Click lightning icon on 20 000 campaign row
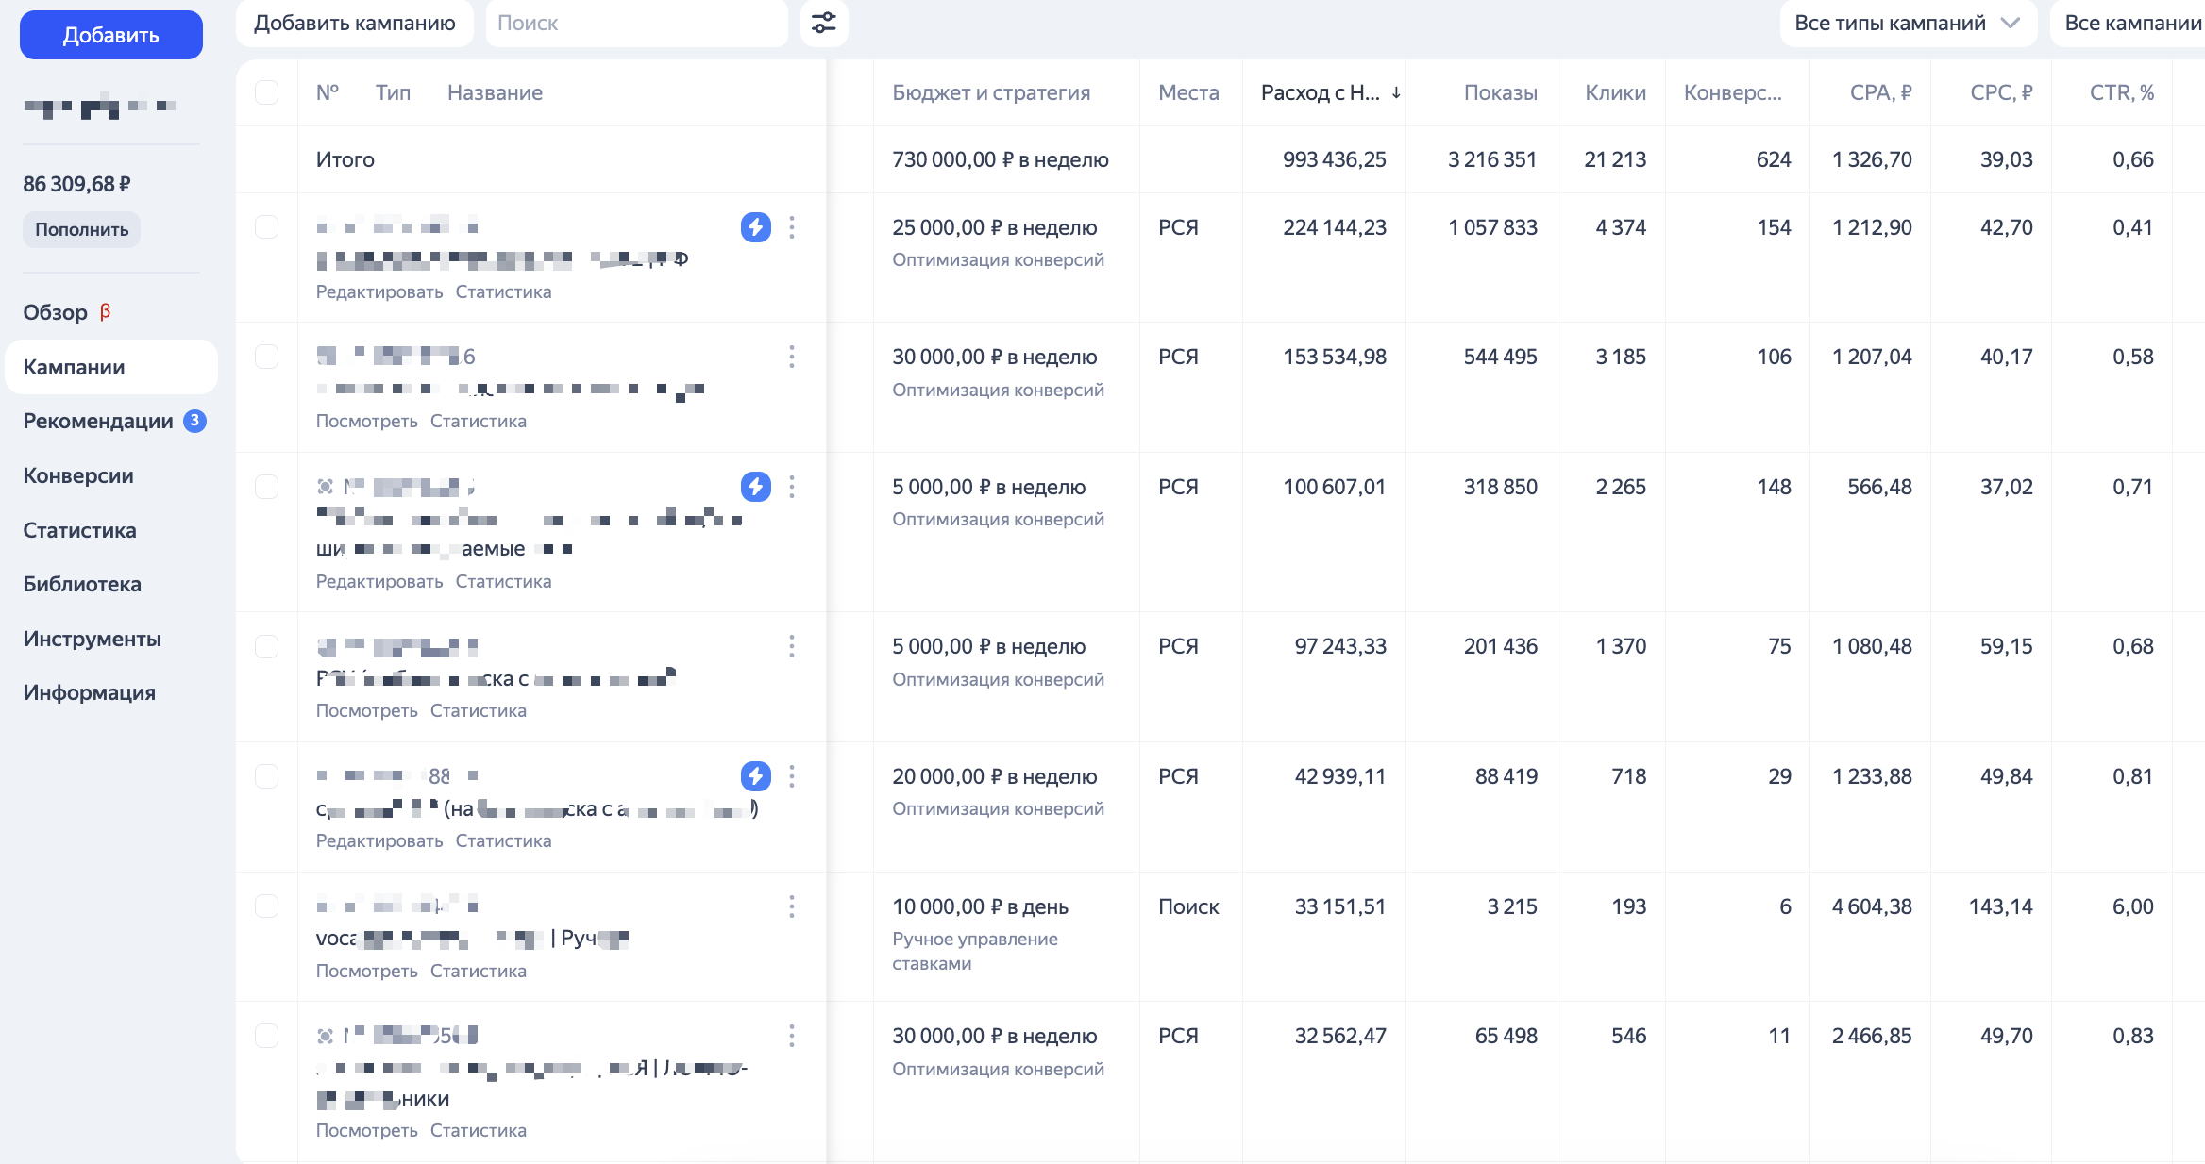 (x=755, y=776)
